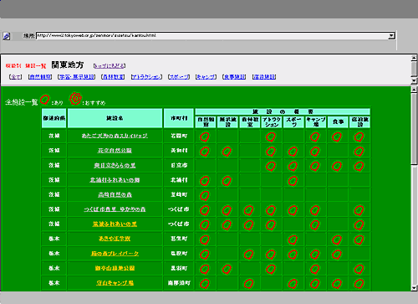This screenshot has height=304, width=418.
Task: Click the 施設名 column header
Action: pos(115,118)
